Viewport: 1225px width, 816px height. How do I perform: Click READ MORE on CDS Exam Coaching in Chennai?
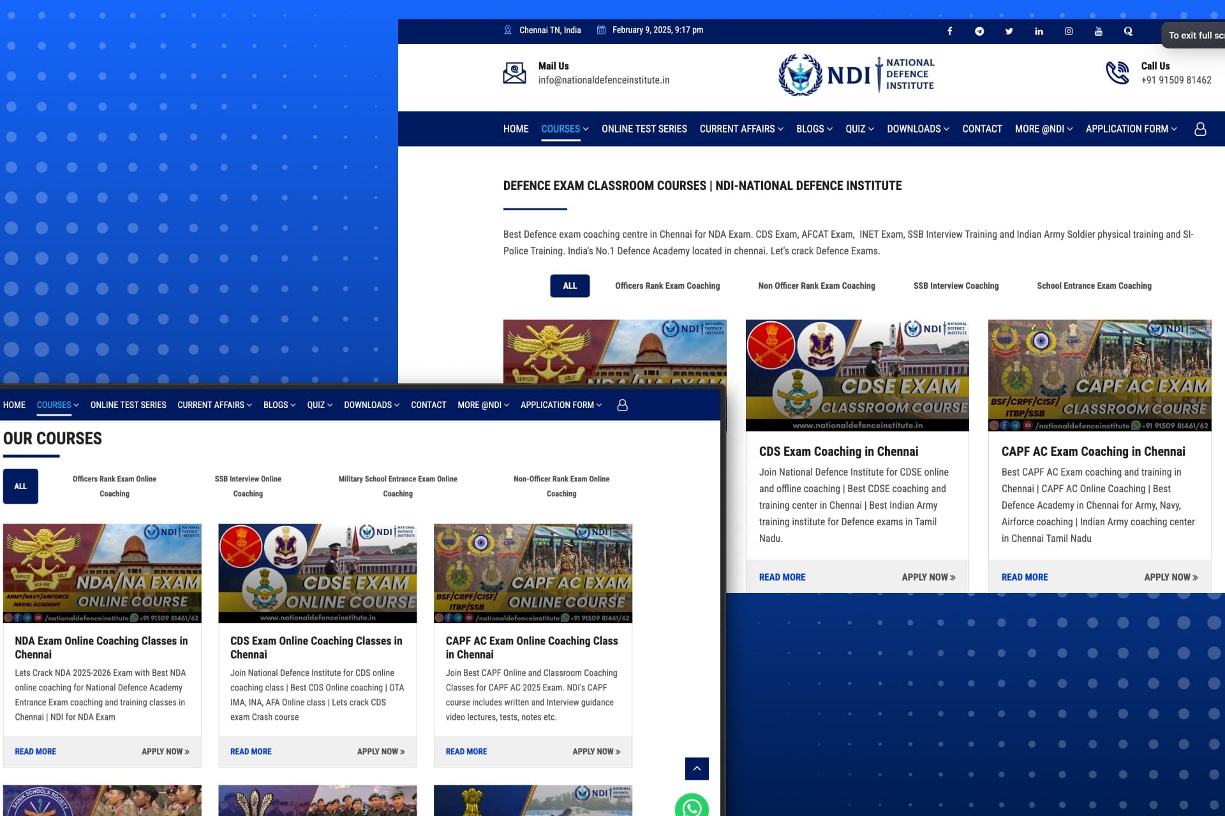point(782,577)
